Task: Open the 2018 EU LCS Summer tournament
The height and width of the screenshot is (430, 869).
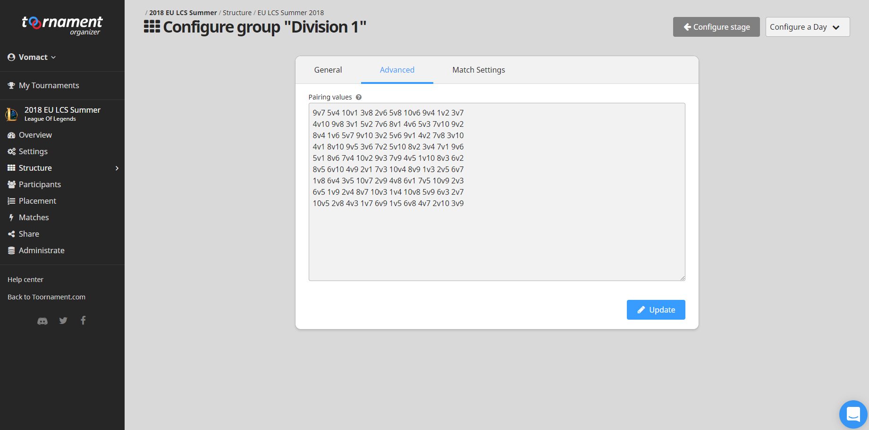Action: 62,114
